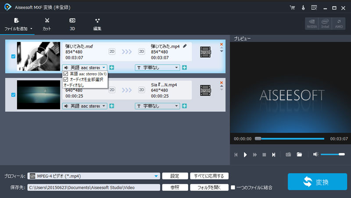Image resolution: width=351 pixels, height=198 pixels.
Task: Seek the preview progress bar
Action: pyautogui.click(x=290, y=139)
